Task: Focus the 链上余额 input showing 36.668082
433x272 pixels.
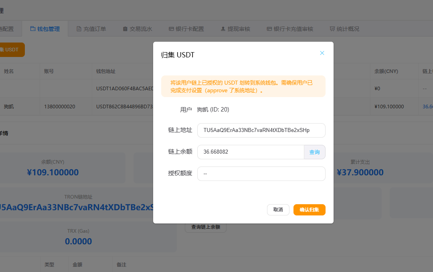Action: coord(251,152)
